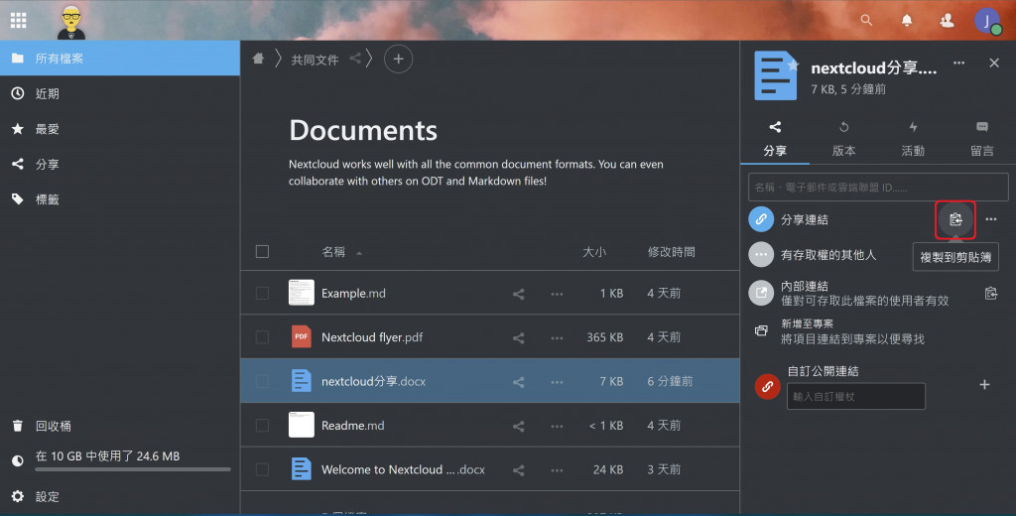Open more actions for nextcloud分享.docx row
1016x516 pixels.
point(557,382)
